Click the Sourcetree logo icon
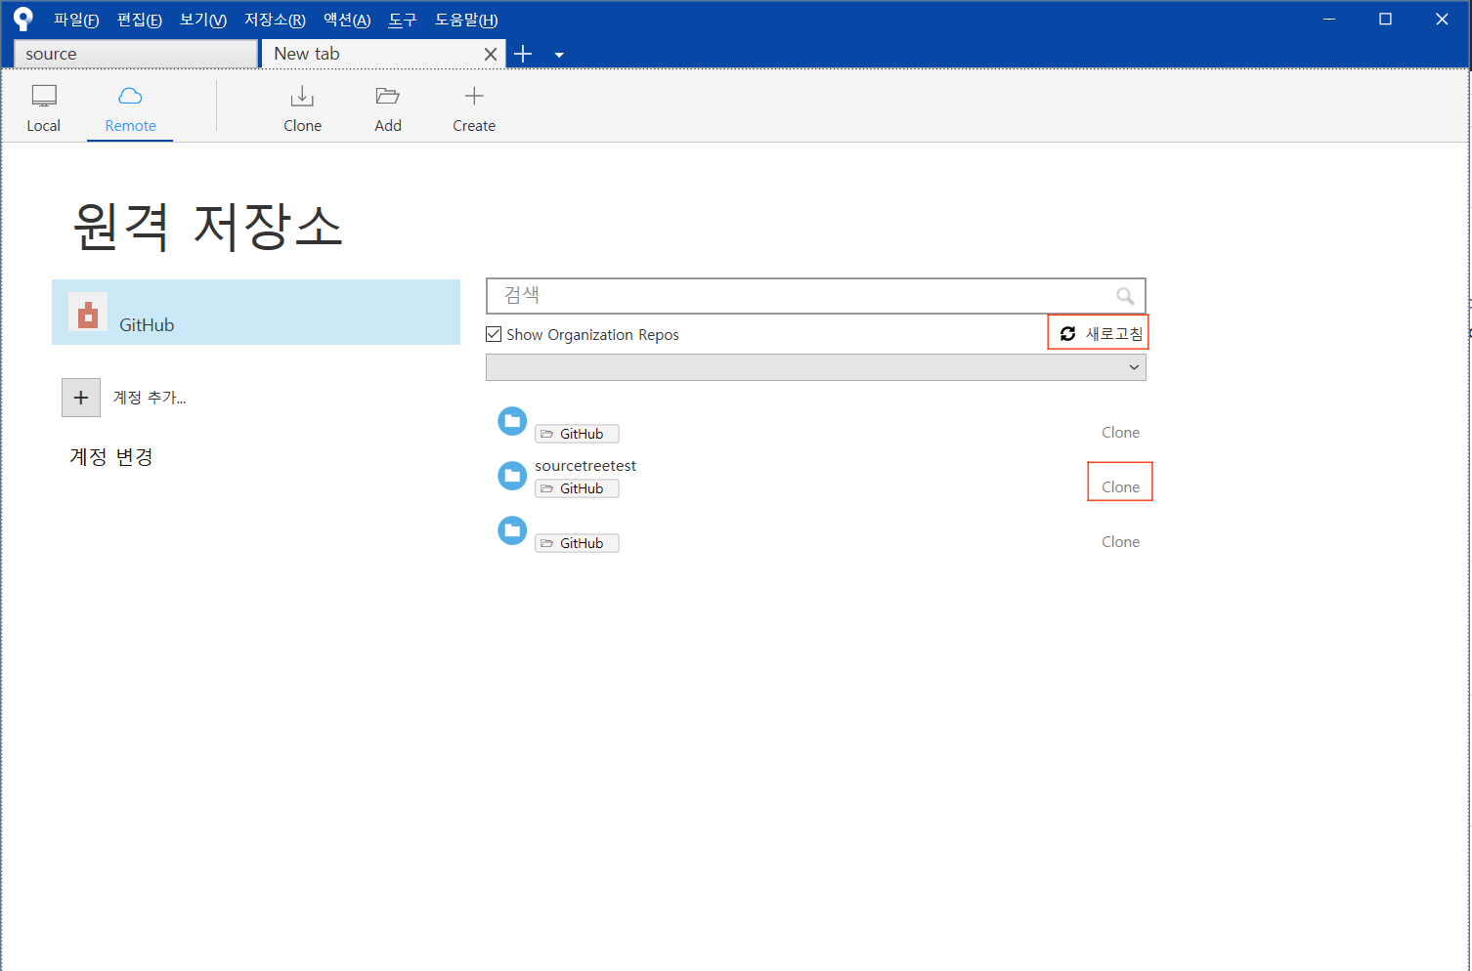The height and width of the screenshot is (971, 1472). coord(23,19)
